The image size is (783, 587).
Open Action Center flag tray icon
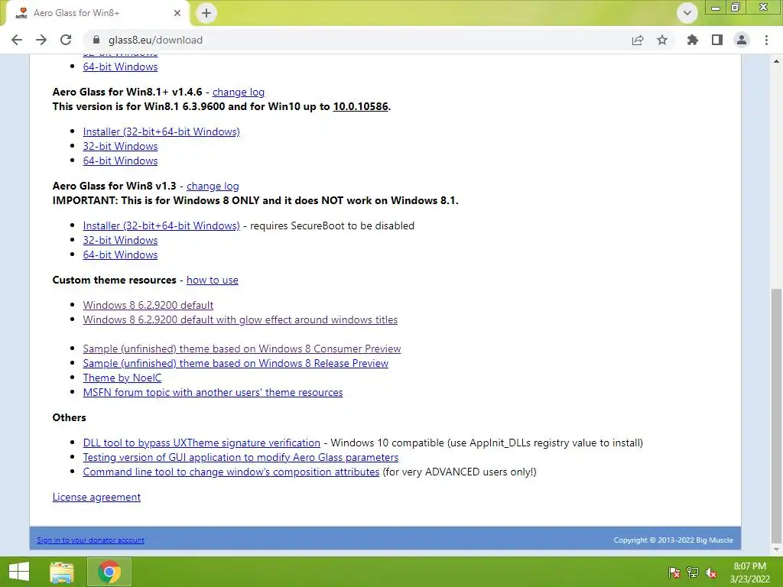point(674,572)
